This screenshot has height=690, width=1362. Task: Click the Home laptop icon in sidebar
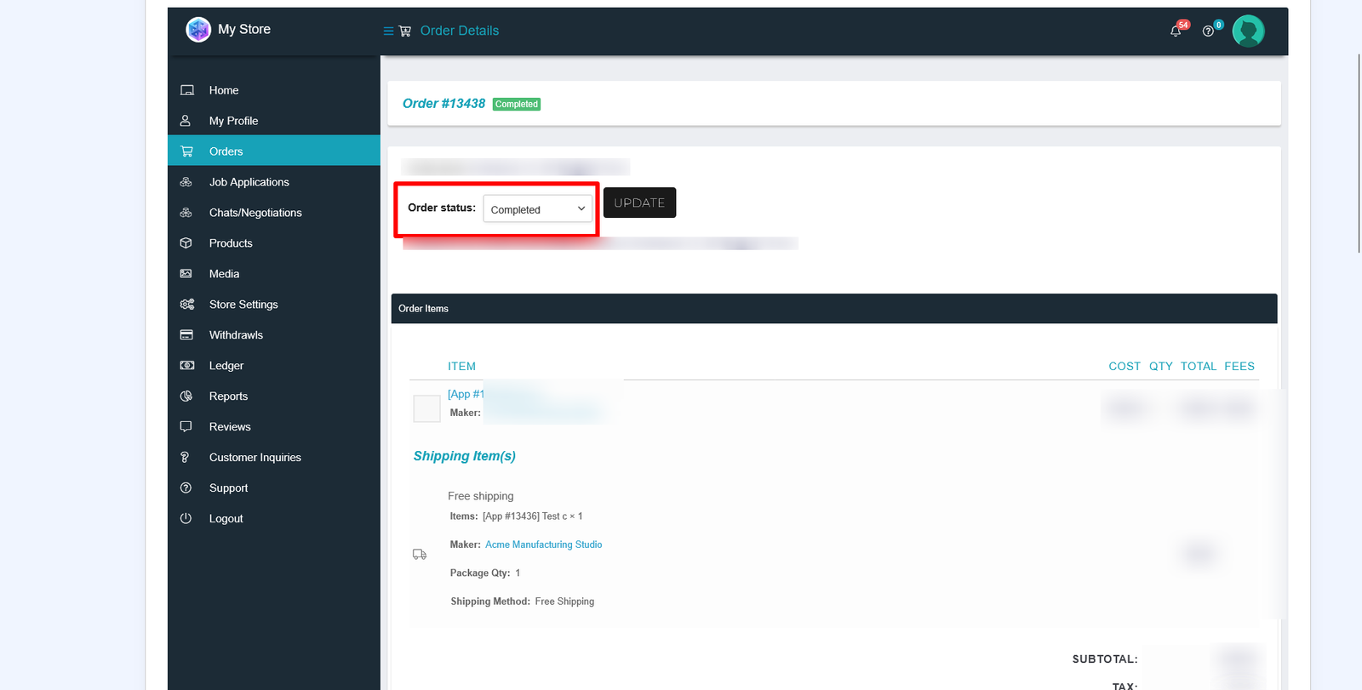(x=187, y=90)
